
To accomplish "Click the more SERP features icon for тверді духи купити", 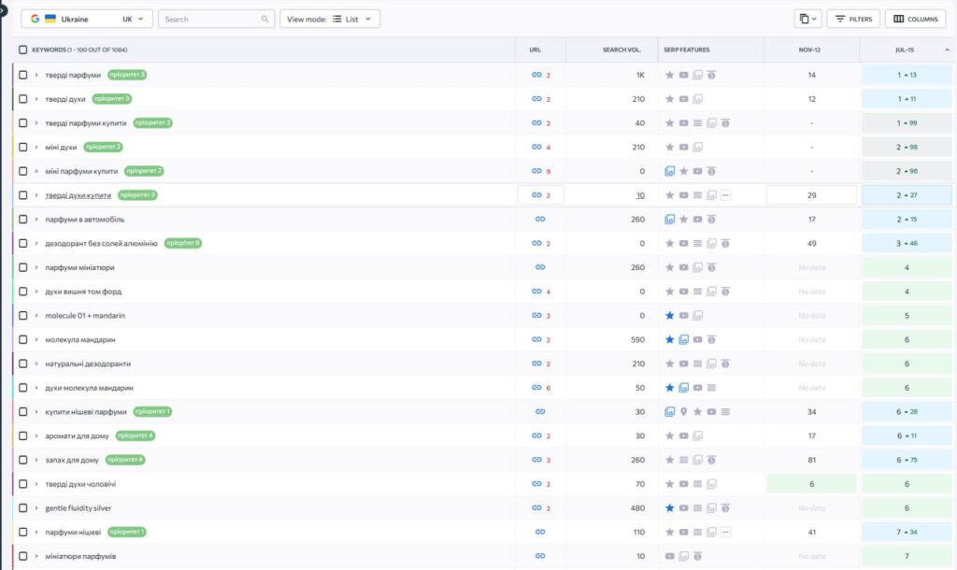I will pyautogui.click(x=725, y=195).
